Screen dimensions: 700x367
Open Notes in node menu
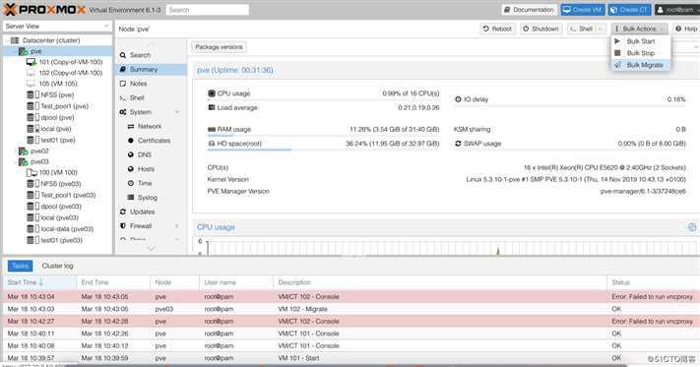tap(151, 84)
